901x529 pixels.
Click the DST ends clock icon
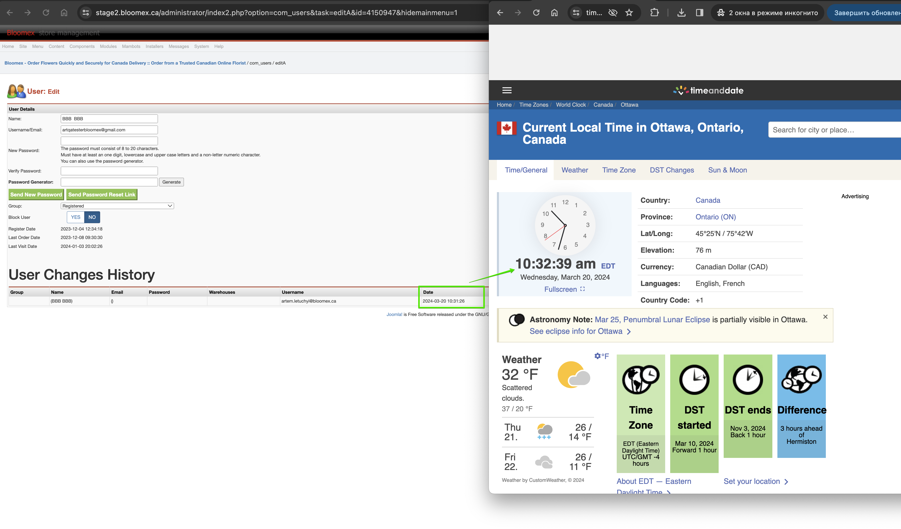[748, 379]
